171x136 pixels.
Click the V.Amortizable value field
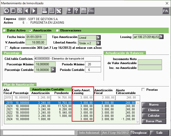click(36, 42)
